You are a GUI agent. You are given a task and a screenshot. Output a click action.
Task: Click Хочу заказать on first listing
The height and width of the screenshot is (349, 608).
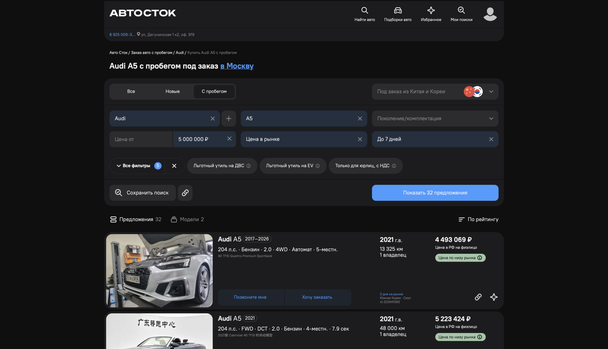317,297
